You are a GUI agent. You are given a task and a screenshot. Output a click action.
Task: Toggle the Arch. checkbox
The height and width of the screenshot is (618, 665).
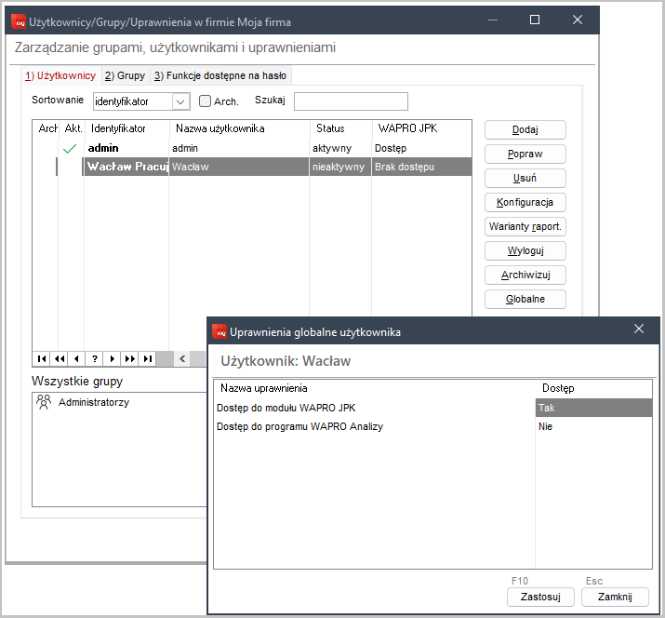(206, 101)
